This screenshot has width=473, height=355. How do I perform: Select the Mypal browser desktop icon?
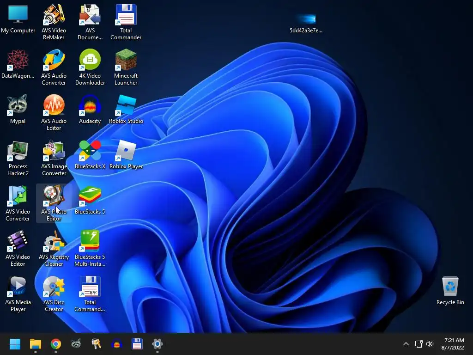18,109
